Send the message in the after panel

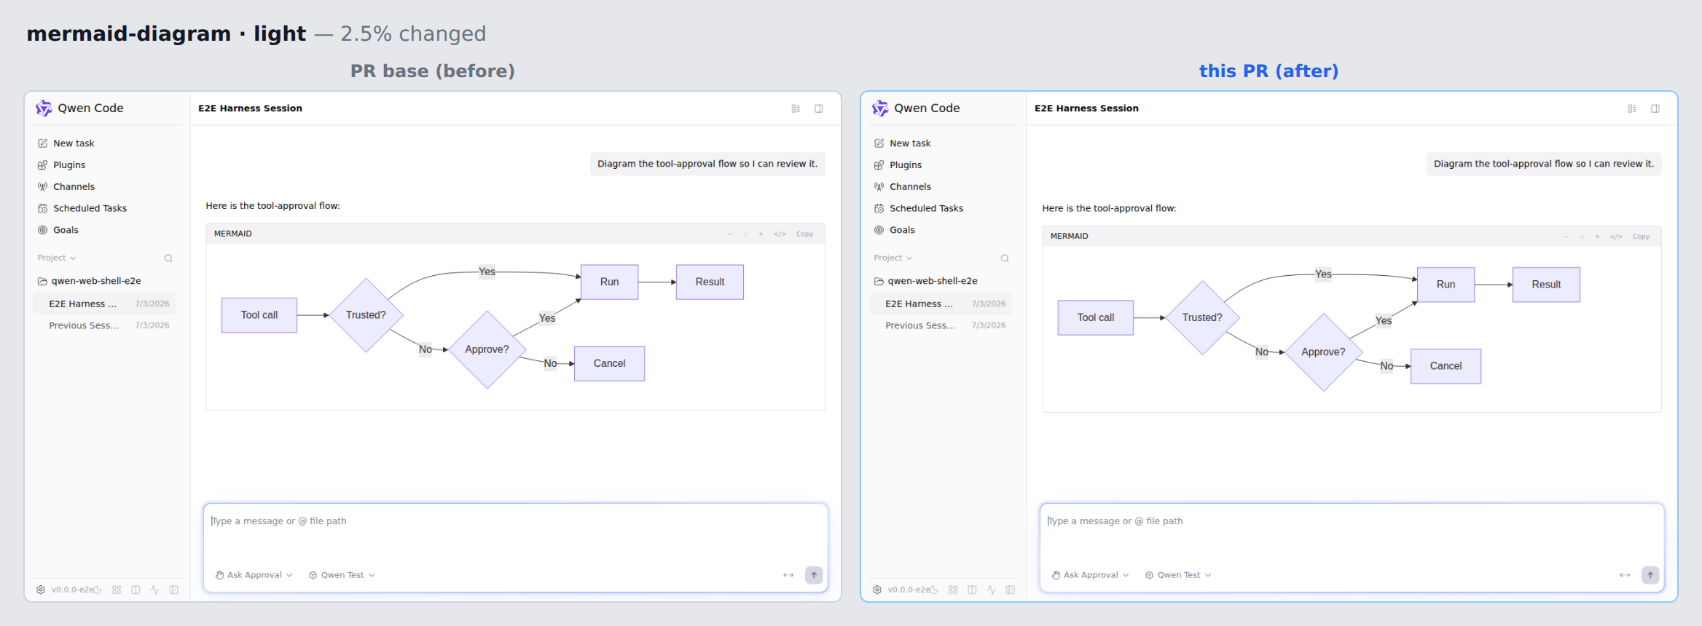1650,575
